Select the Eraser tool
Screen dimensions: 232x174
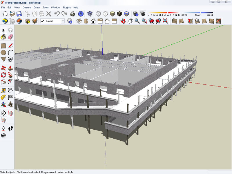pyautogui.click(x=10, y=37)
